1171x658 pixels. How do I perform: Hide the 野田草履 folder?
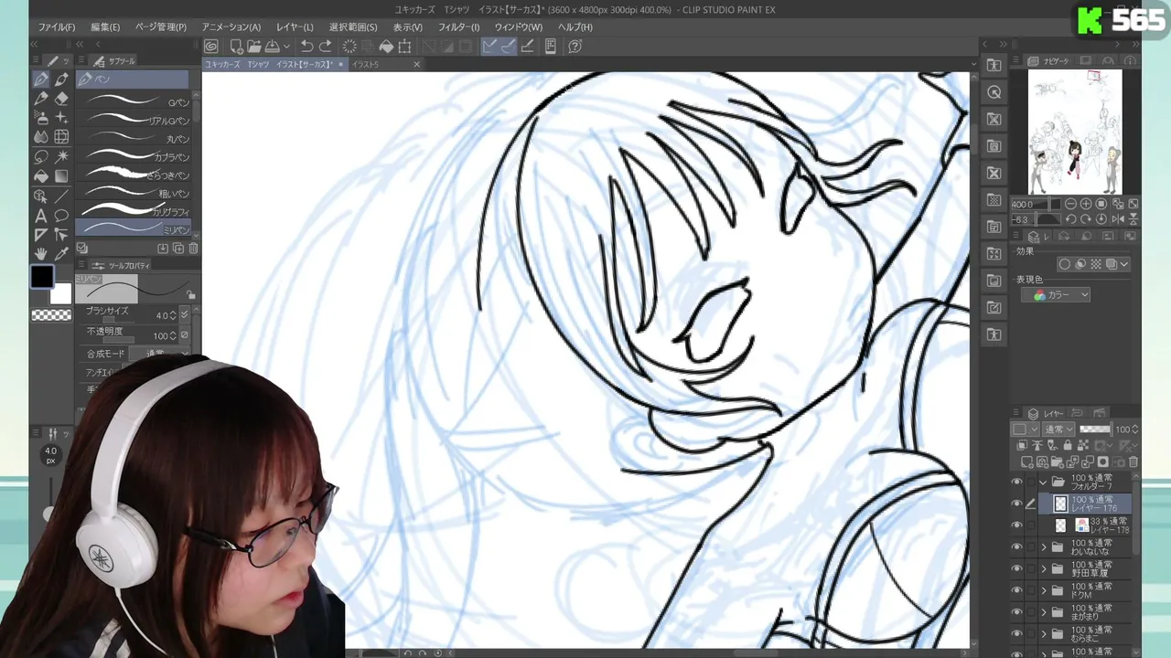point(1016,568)
